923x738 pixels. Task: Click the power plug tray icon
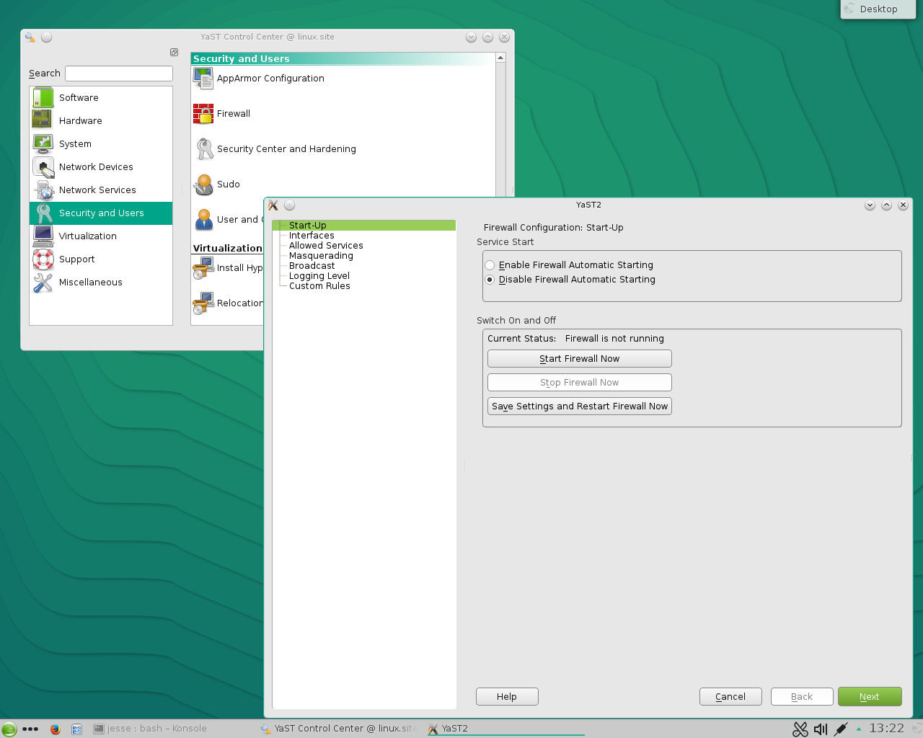(x=840, y=729)
